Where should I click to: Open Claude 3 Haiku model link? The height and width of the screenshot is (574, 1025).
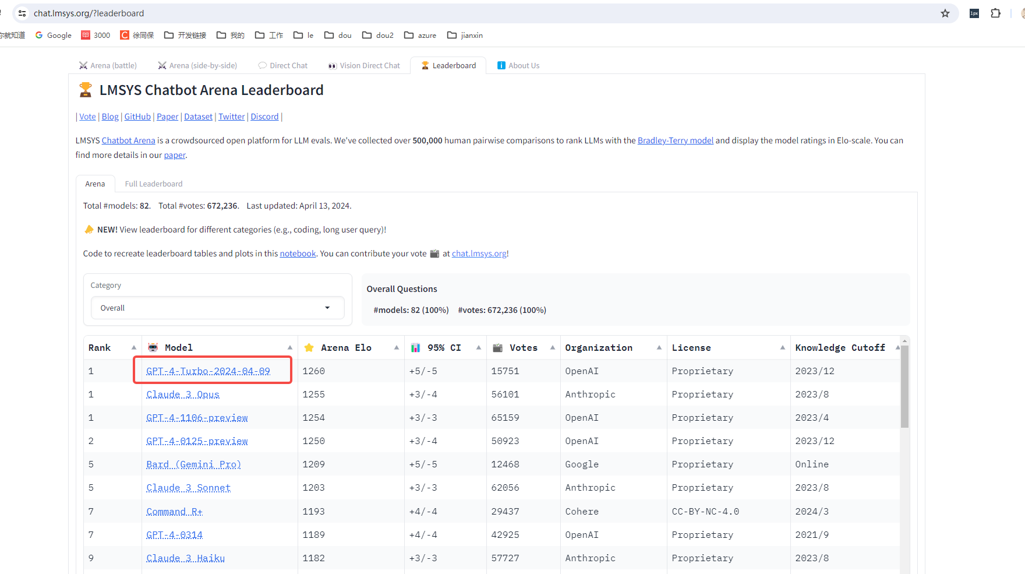185,558
